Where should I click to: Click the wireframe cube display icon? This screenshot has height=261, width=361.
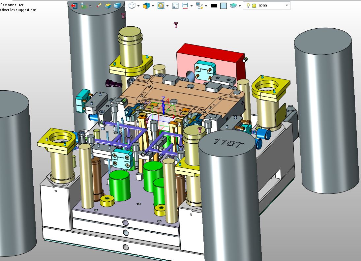pos(132,6)
